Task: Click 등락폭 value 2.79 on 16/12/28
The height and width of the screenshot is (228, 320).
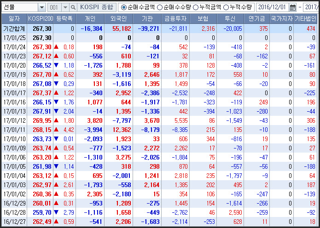Action: (69, 212)
